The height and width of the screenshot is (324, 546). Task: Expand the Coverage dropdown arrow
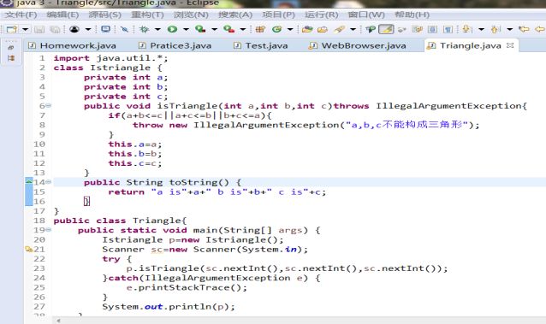pos(214,29)
